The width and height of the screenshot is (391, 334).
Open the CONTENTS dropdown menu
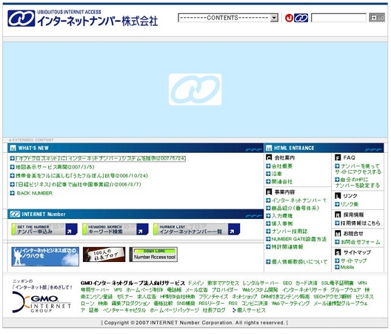point(228,18)
